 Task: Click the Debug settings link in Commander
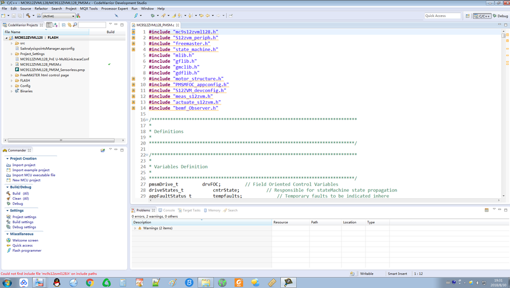(24, 227)
